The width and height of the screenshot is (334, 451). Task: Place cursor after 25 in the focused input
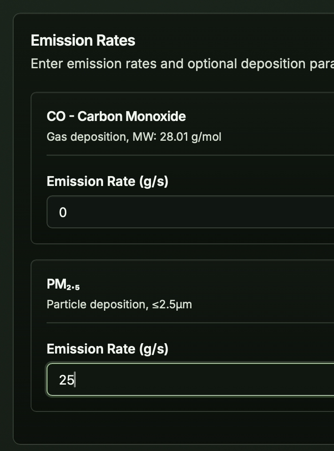pos(75,379)
